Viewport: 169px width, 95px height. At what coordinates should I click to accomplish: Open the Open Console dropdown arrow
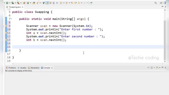(160, 68)
